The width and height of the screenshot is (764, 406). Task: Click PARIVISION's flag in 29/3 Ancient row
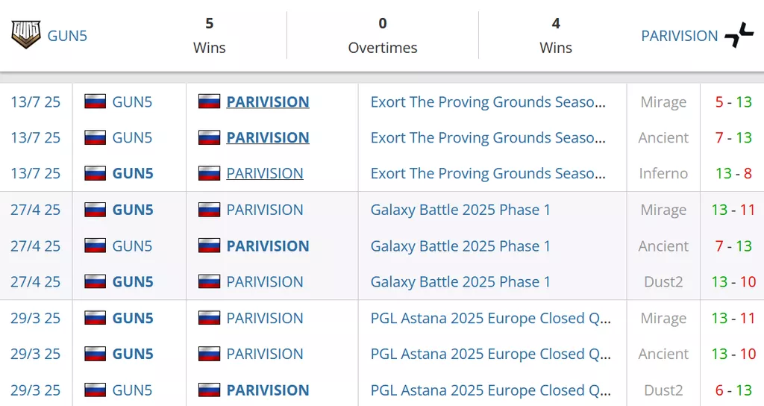[x=209, y=355]
